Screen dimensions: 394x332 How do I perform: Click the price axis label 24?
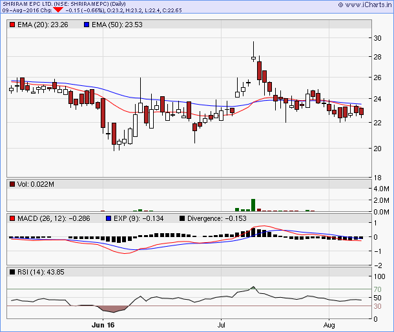point(377,99)
